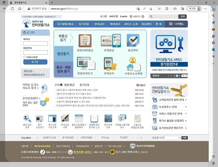
Task: Open the 자료센터 menu
Action: click(x=146, y=24)
